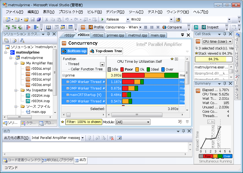Open the Function grouping dropdown arrow
Viewport: 243px width, 173px height.
(102, 64)
